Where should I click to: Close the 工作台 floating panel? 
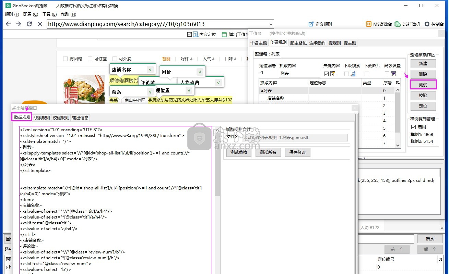tap(441, 33)
